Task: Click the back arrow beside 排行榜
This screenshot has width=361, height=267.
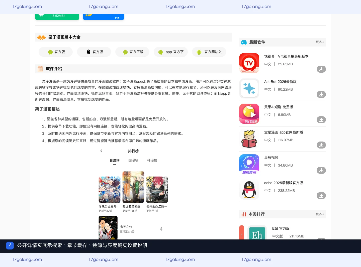Action: coord(101,151)
